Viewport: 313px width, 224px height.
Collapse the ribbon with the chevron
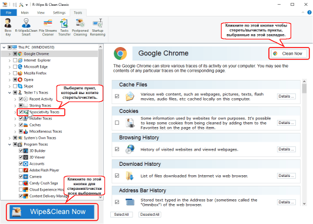302,12
